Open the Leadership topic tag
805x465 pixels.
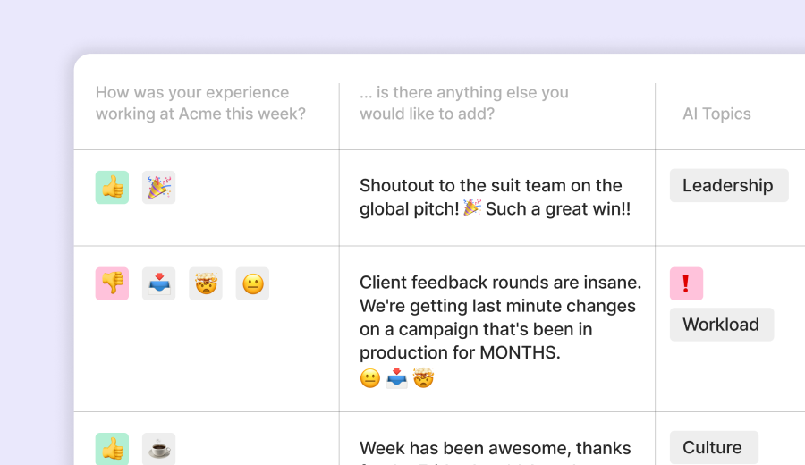tap(728, 186)
